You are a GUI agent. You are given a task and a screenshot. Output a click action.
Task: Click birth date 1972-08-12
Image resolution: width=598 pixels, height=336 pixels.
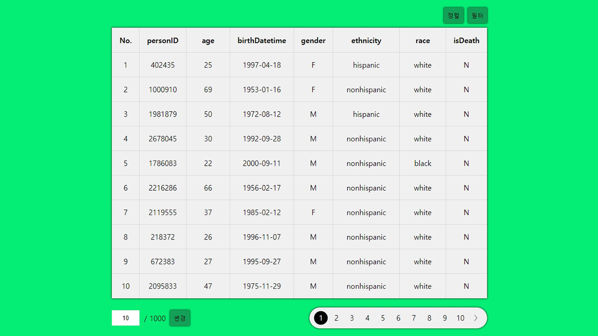pos(262,114)
